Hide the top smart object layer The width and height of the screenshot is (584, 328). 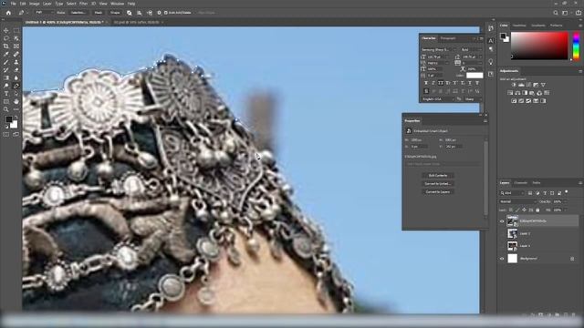pos(502,220)
